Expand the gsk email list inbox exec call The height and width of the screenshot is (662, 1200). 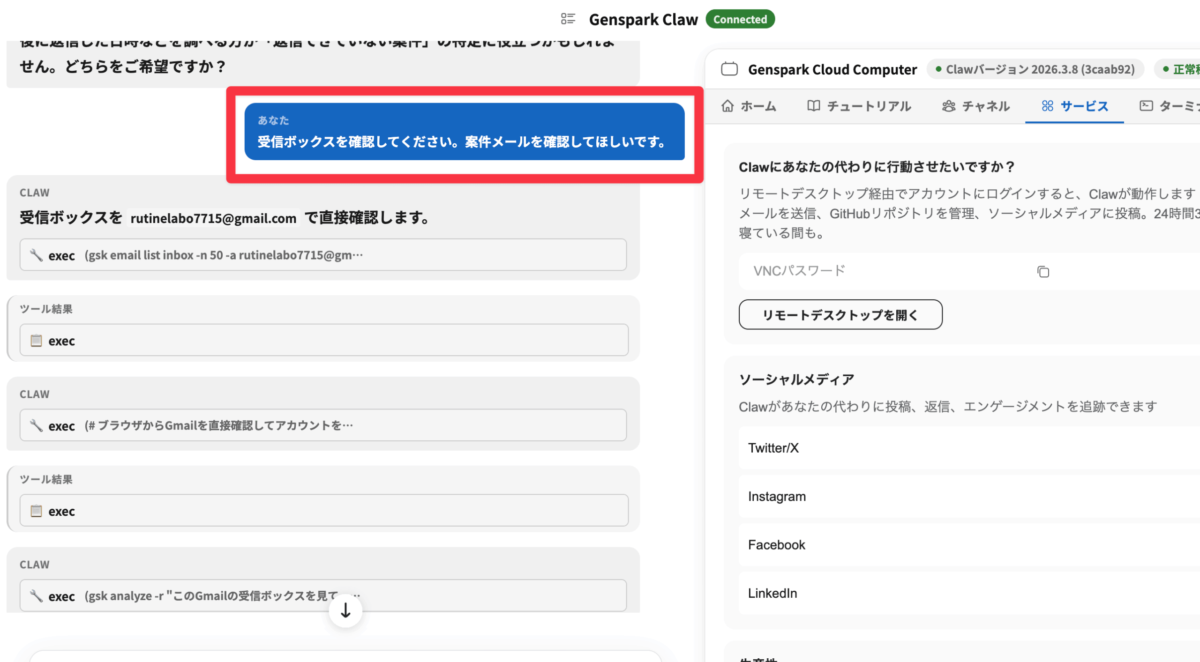point(323,255)
